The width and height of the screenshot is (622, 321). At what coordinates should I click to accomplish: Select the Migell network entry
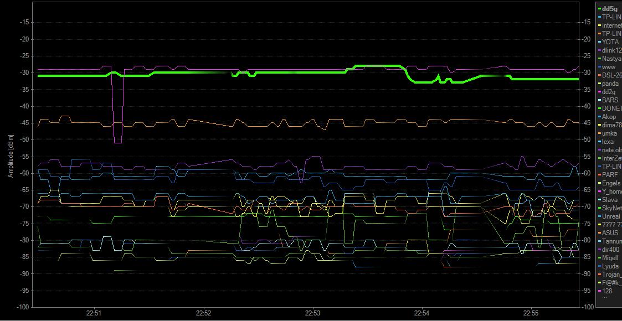(609, 258)
